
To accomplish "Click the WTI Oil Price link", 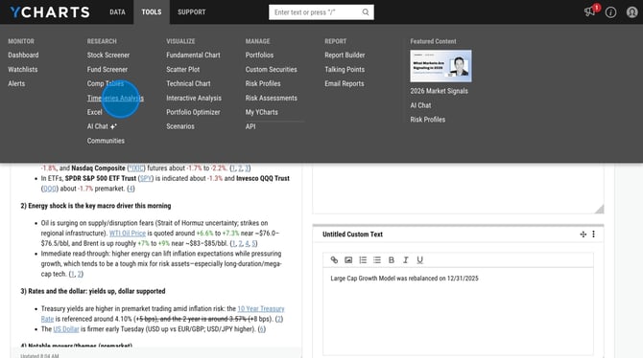I will click(128, 234).
